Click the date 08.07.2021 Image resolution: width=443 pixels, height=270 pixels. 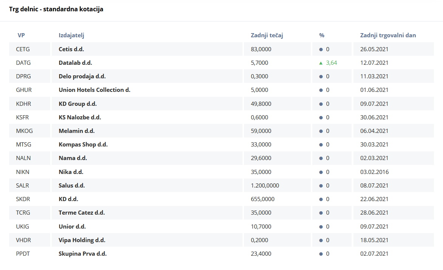pos(374,185)
